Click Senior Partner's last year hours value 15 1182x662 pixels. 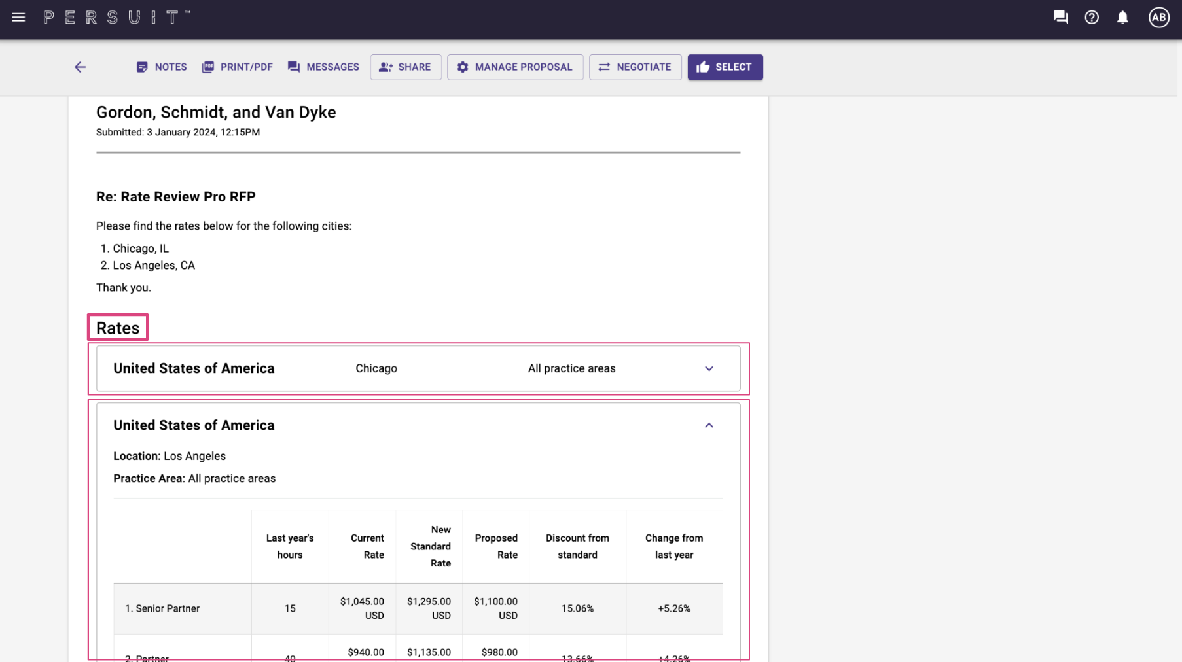pyautogui.click(x=290, y=609)
